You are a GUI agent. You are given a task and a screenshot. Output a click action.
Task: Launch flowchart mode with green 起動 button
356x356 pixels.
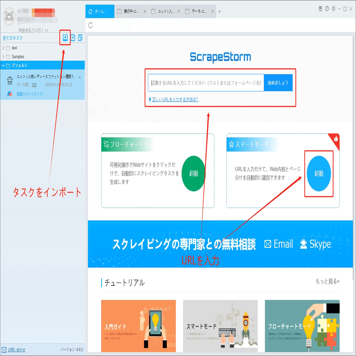(x=193, y=174)
